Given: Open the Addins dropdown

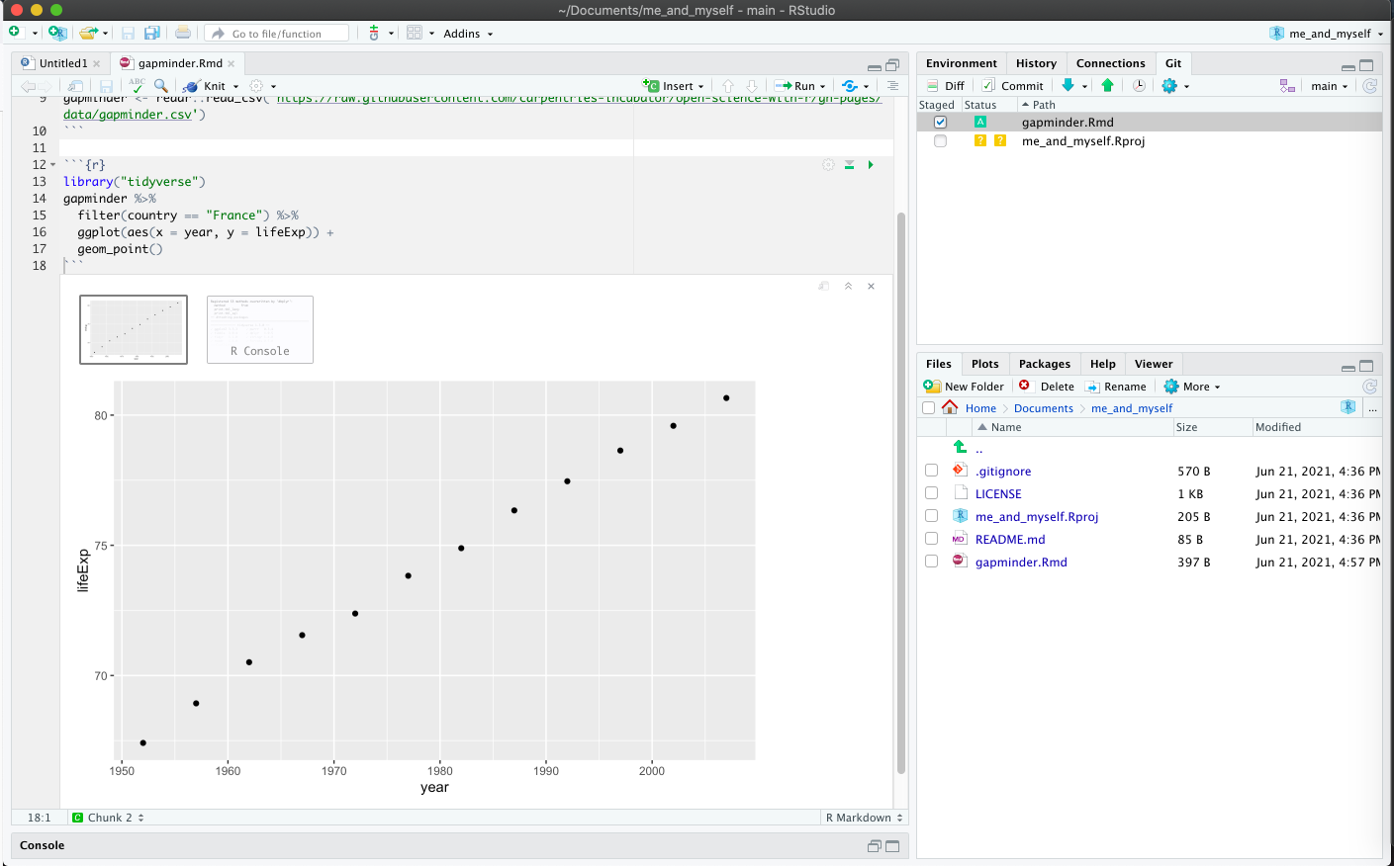Looking at the screenshot, I should click(468, 34).
